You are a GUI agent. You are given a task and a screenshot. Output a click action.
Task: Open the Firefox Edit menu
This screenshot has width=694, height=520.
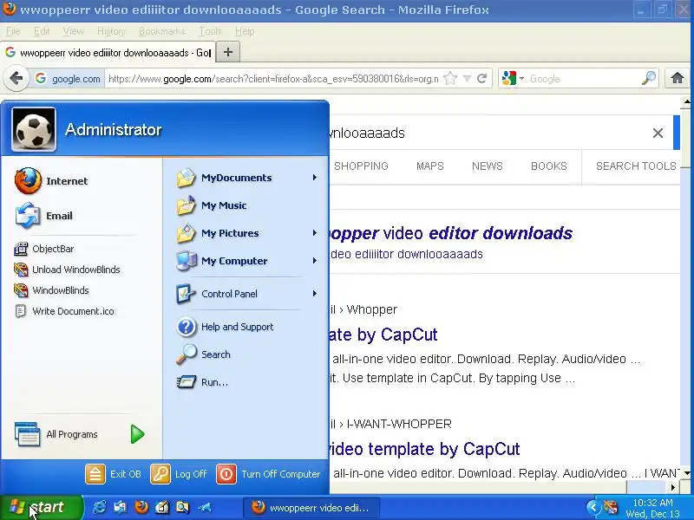pyautogui.click(x=42, y=31)
